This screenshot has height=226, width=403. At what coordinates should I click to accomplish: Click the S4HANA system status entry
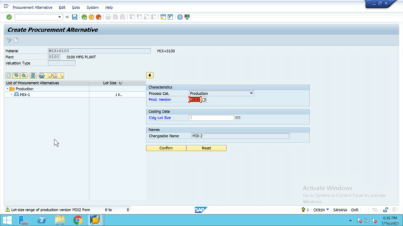coord(340,210)
